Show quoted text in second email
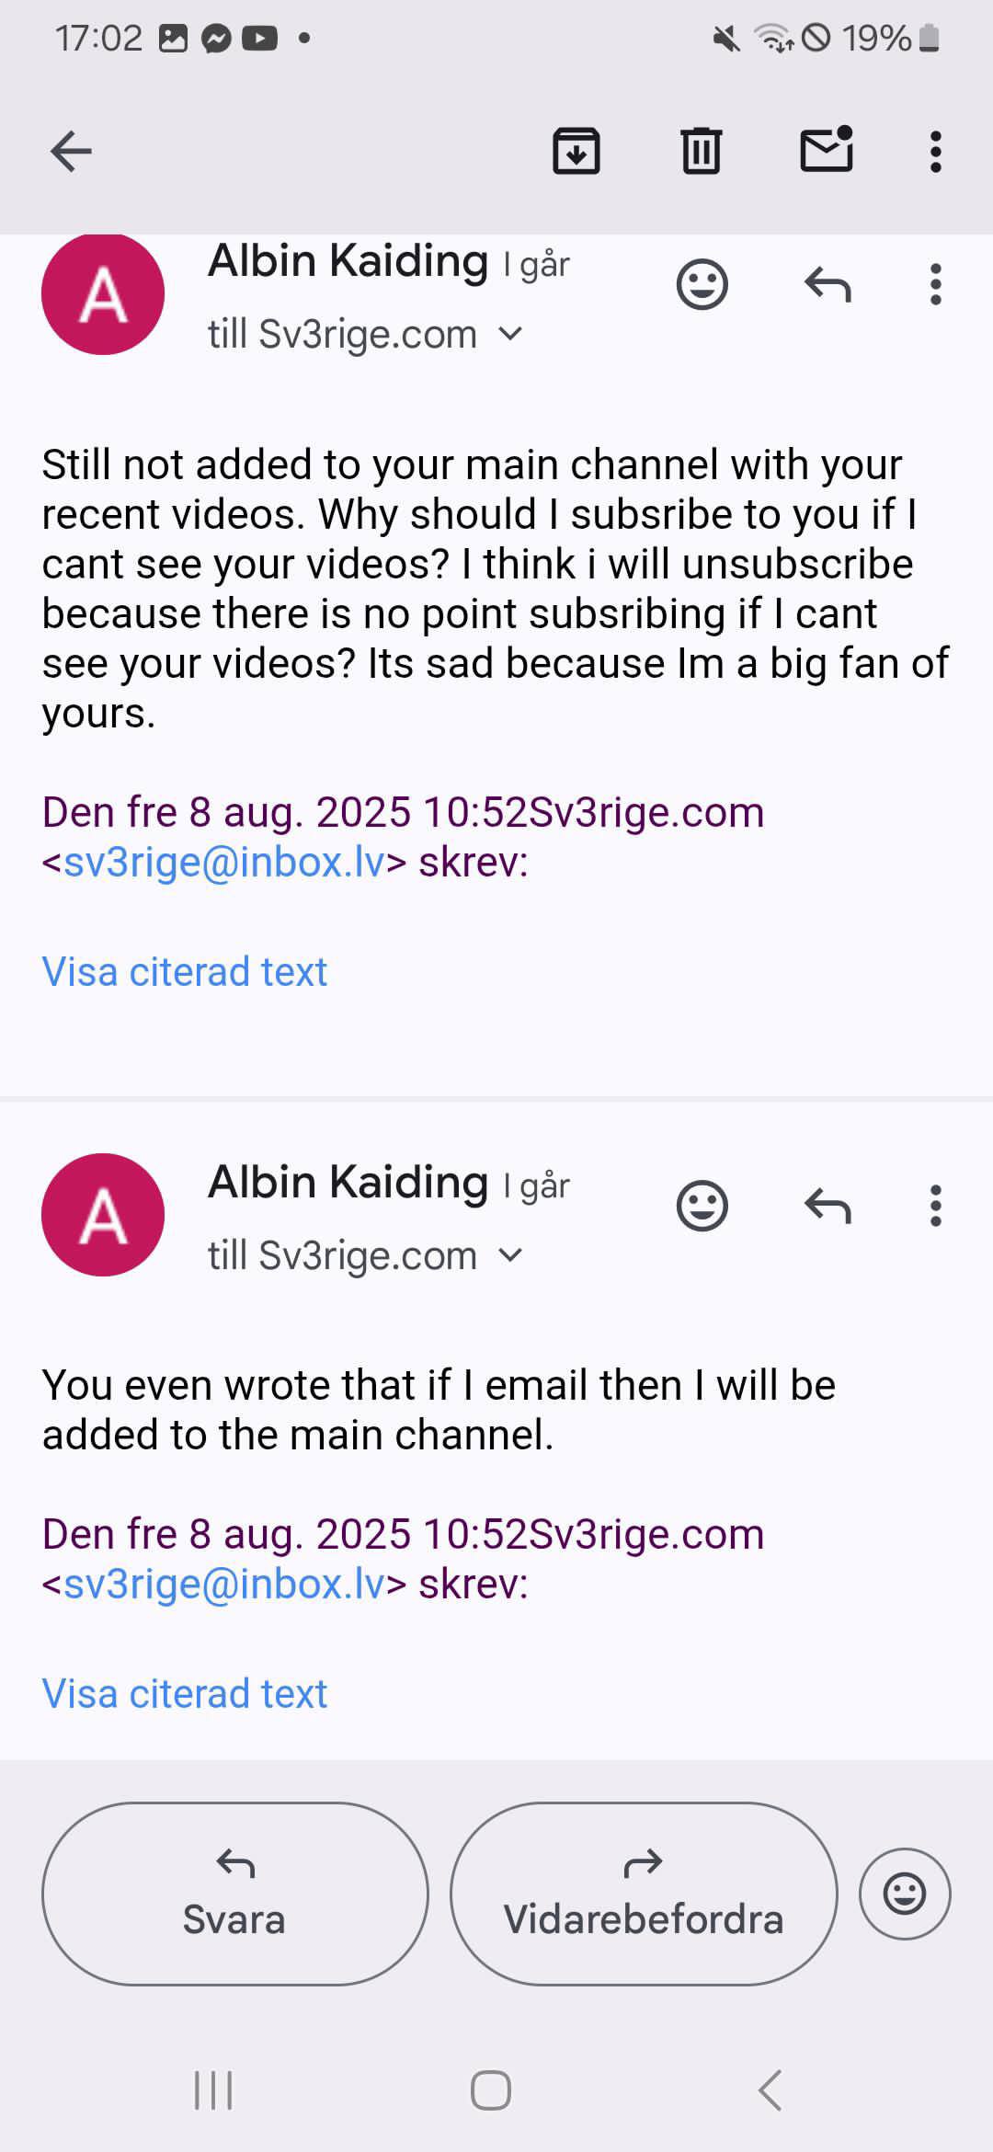993x2152 pixels. point(185,1694)
